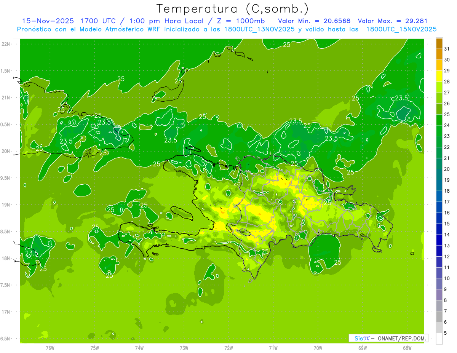Click the 72W longitude axis label
Image resolution: width=457 pixels, height=353 pixels.
coord(228,348)
